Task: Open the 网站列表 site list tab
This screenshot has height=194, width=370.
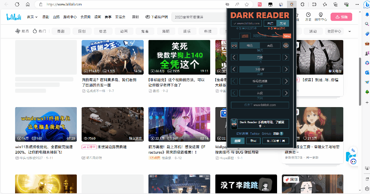Action: [260, 36]
